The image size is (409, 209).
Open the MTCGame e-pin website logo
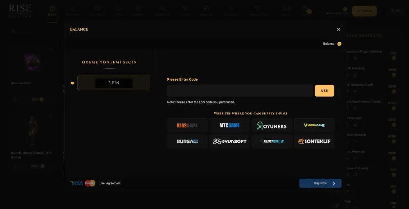click(229, 126)
